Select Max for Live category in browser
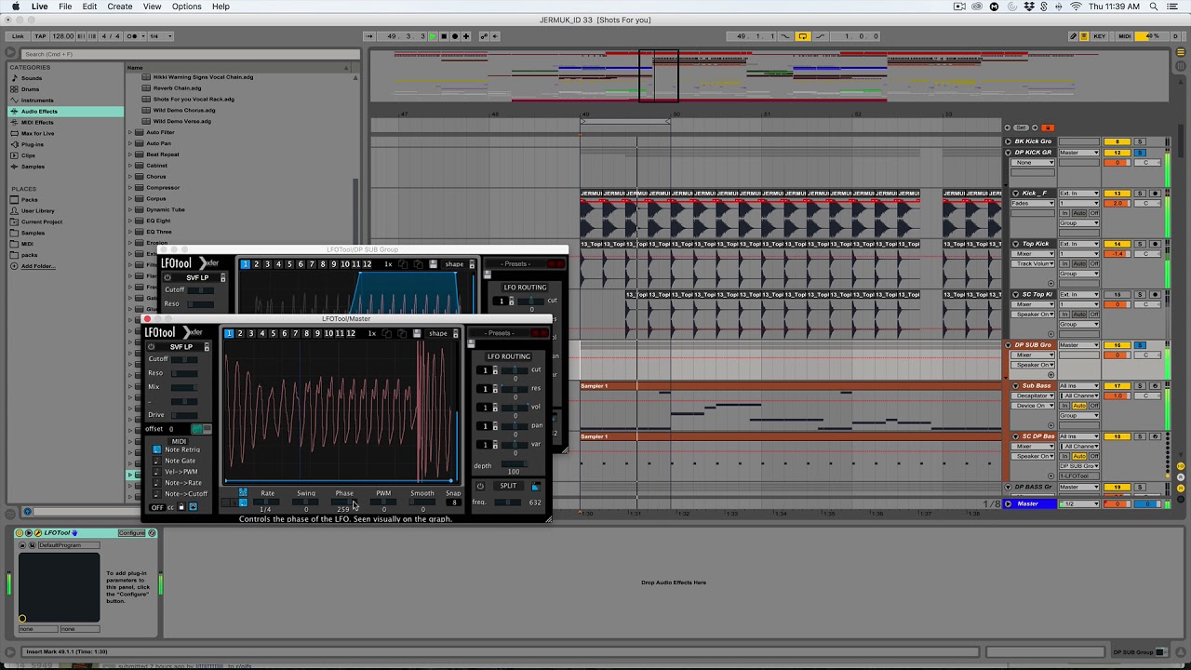 click(37, 133)
